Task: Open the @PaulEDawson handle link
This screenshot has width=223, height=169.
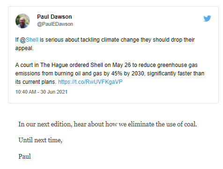Action: click(x=55, y=24)
